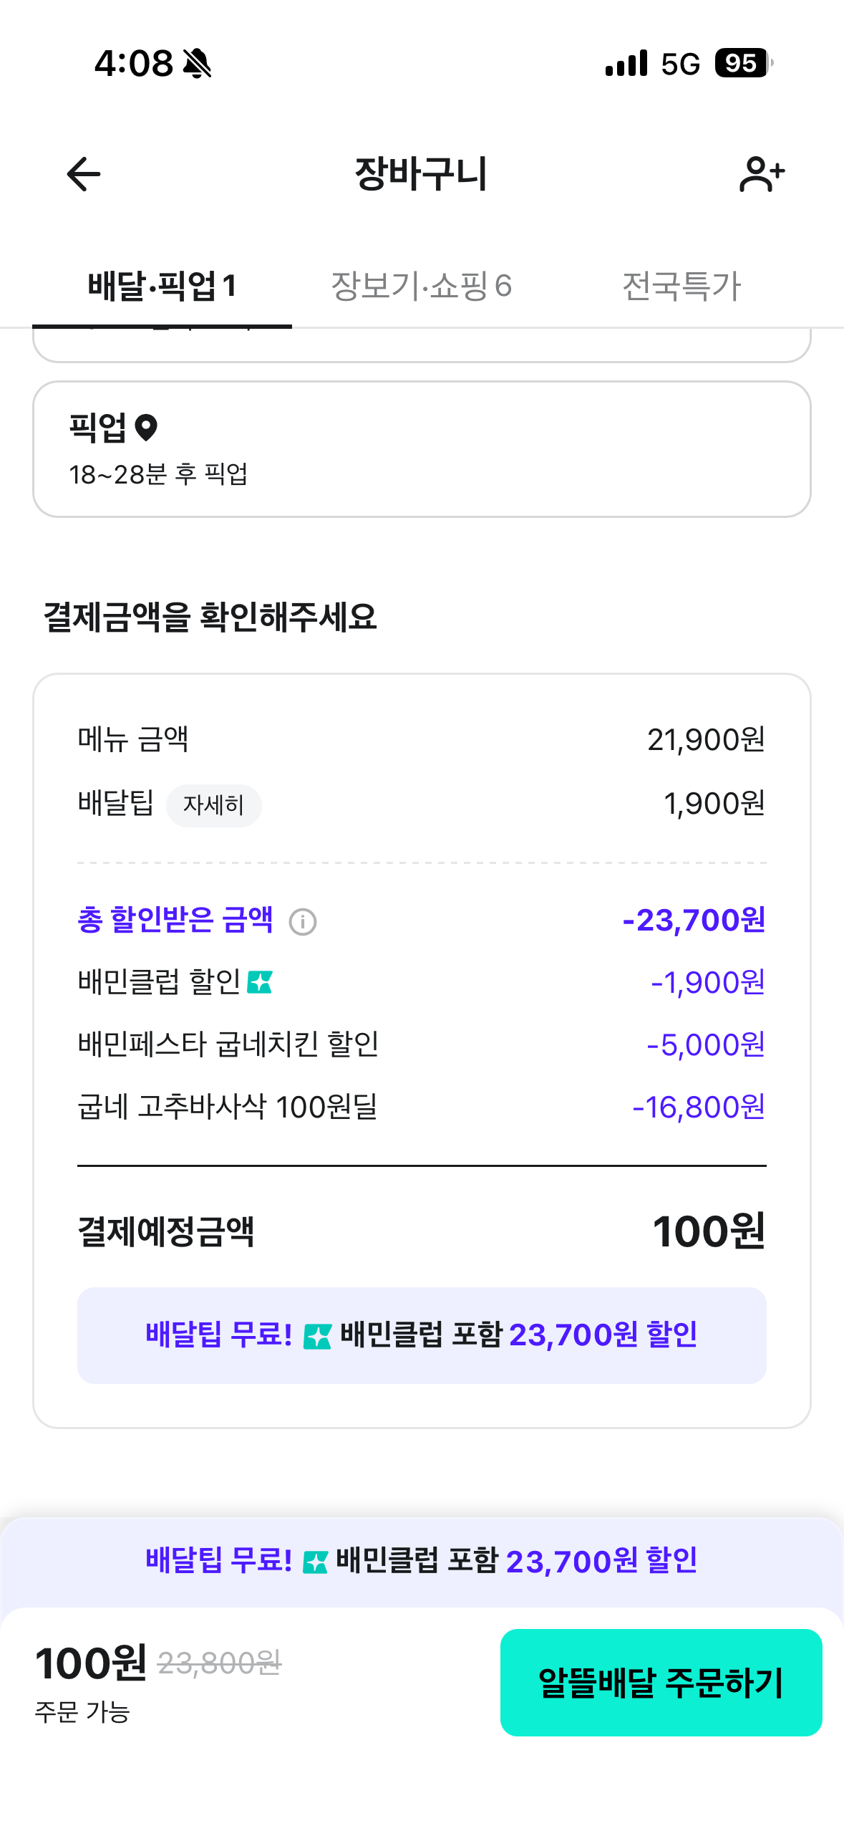Tap the 총 할인받은 금액 label
Image resolution: width=844 pixels, height=1831 pixels.
click(175, 920)
